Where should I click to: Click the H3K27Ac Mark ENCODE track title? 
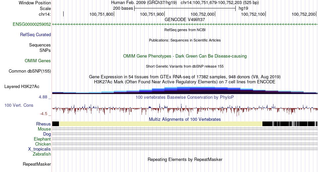coord(185,82)
